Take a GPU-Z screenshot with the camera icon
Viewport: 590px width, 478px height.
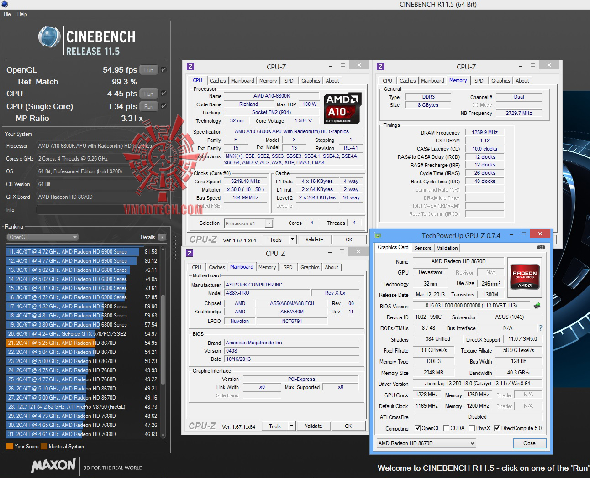click(541, 247)
